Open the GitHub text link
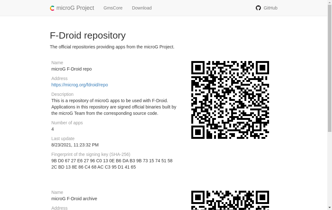The height and width of the screenshot is (210, 332). click(x=270, y=8)
